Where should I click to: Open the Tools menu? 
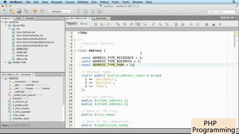pyautogui.click(x=125, y=2)
